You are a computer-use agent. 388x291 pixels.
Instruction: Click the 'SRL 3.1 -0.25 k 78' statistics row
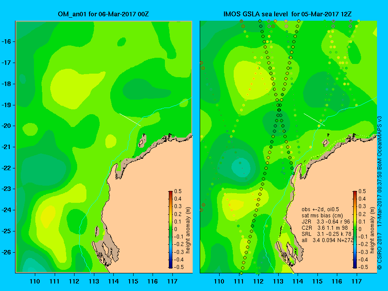326,234
